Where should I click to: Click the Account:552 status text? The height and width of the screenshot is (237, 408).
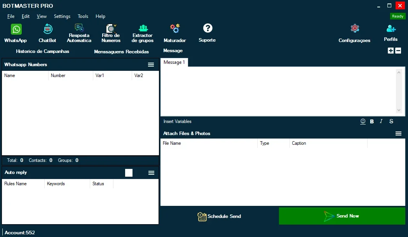20,233
